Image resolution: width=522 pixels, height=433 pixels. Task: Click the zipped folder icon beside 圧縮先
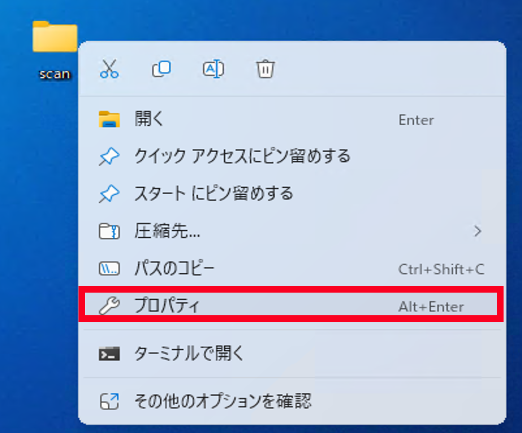(109, 232)
